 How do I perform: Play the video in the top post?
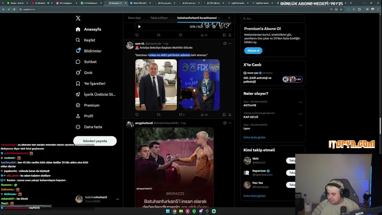139,27
